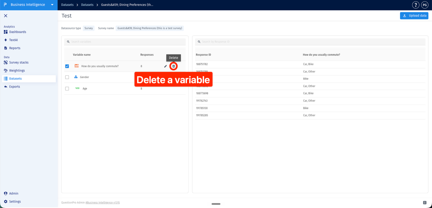The width and height of the screenshot is (432, 208).
Task: Click the Upload data button
Action: [414, 16]
